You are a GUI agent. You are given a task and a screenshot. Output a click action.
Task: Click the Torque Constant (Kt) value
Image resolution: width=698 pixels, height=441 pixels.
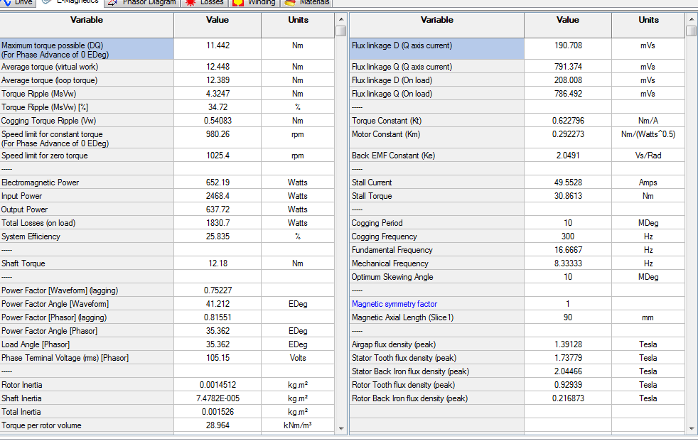pos(567,121)
